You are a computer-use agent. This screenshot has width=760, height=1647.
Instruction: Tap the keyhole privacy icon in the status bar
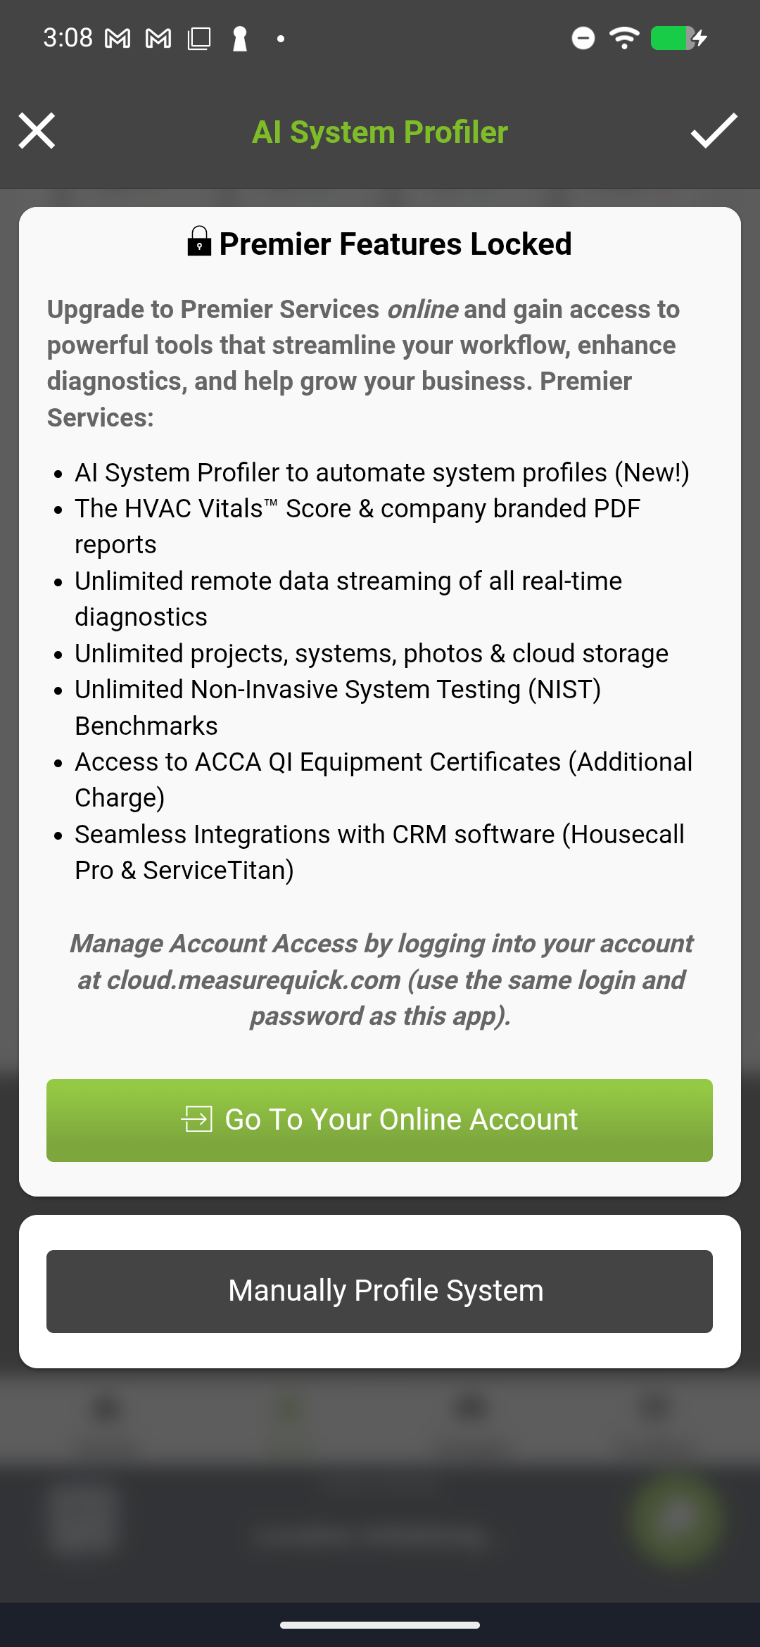pos(240,39)
